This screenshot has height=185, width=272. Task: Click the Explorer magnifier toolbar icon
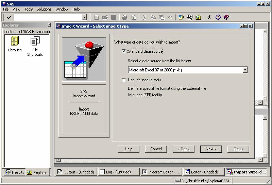point(198,17)
